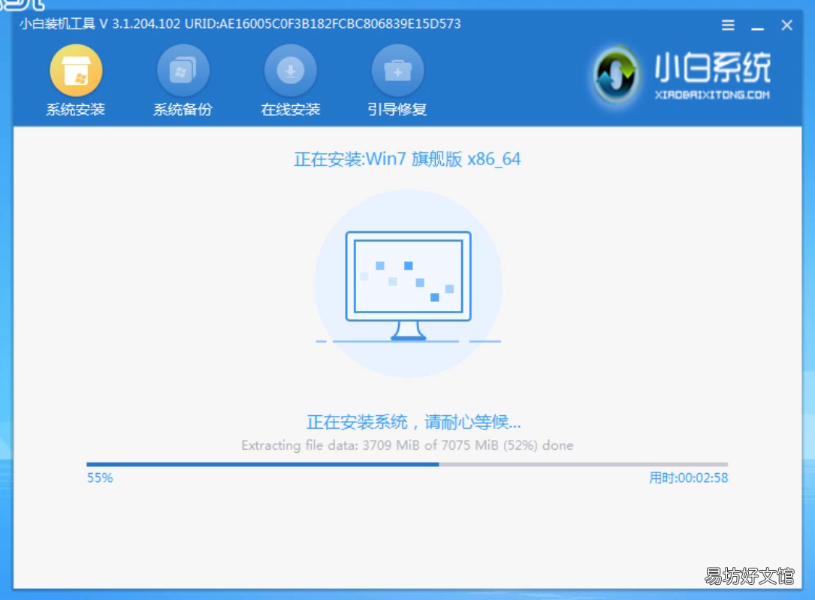The image size is (815, 600).
Task: Click the monitor illustration in center
Action: tap(408, 285)
